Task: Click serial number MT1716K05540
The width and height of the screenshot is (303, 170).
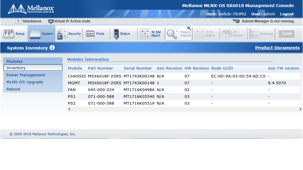Action: [x=139, y=96]
